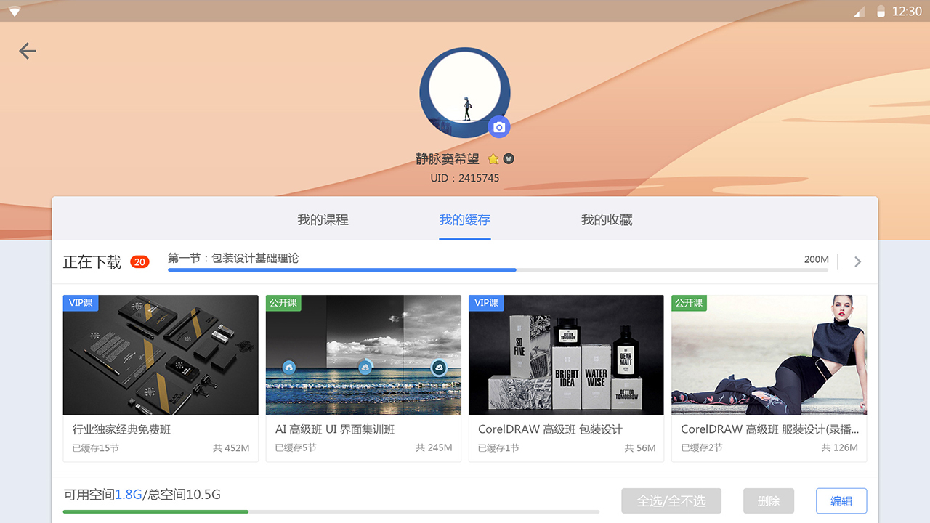Click the 共 56M size text
Screen dimensions: 930x523
click(640, 448)
